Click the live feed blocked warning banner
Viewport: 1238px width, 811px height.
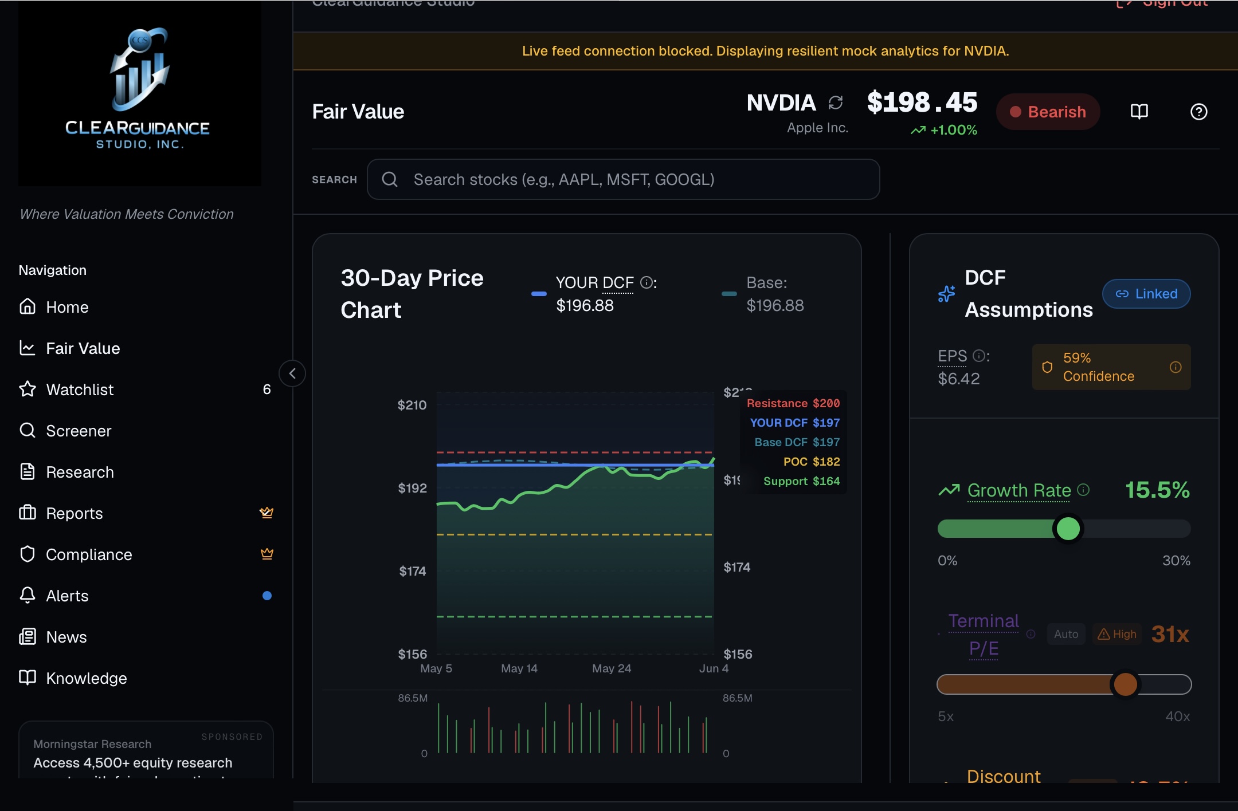pyautogui.click(x=765, y=51)
